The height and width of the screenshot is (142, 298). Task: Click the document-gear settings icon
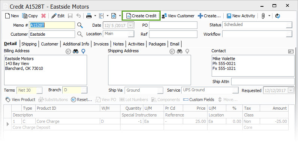(114, 16)
